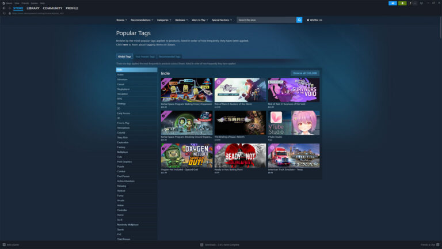The height and width of the screenshot is (249, 442).
Task: Open Friends & Chat in bottom corner
Action: [430, 245]
